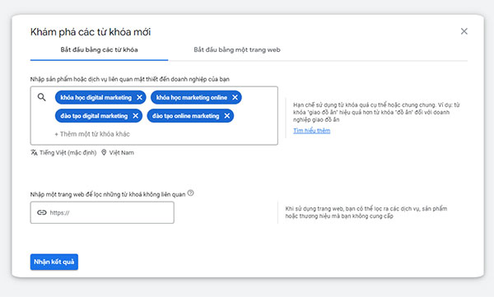Screen dimensions: 494x297
Task: Open the help tooltip question mark icon
Action: tap(191, 193)
